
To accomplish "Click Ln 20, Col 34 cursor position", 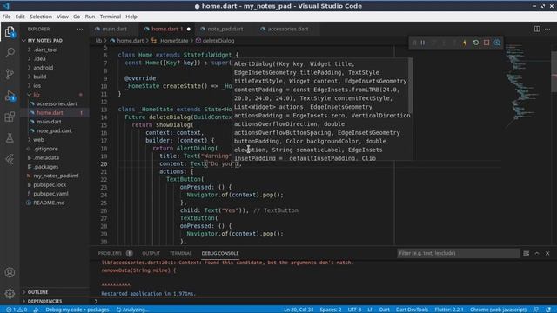I will click(299, 310).
